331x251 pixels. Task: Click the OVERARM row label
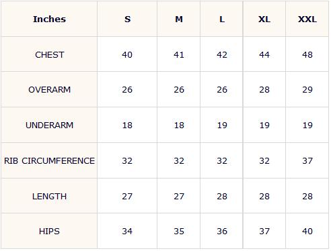click(49, 90)
